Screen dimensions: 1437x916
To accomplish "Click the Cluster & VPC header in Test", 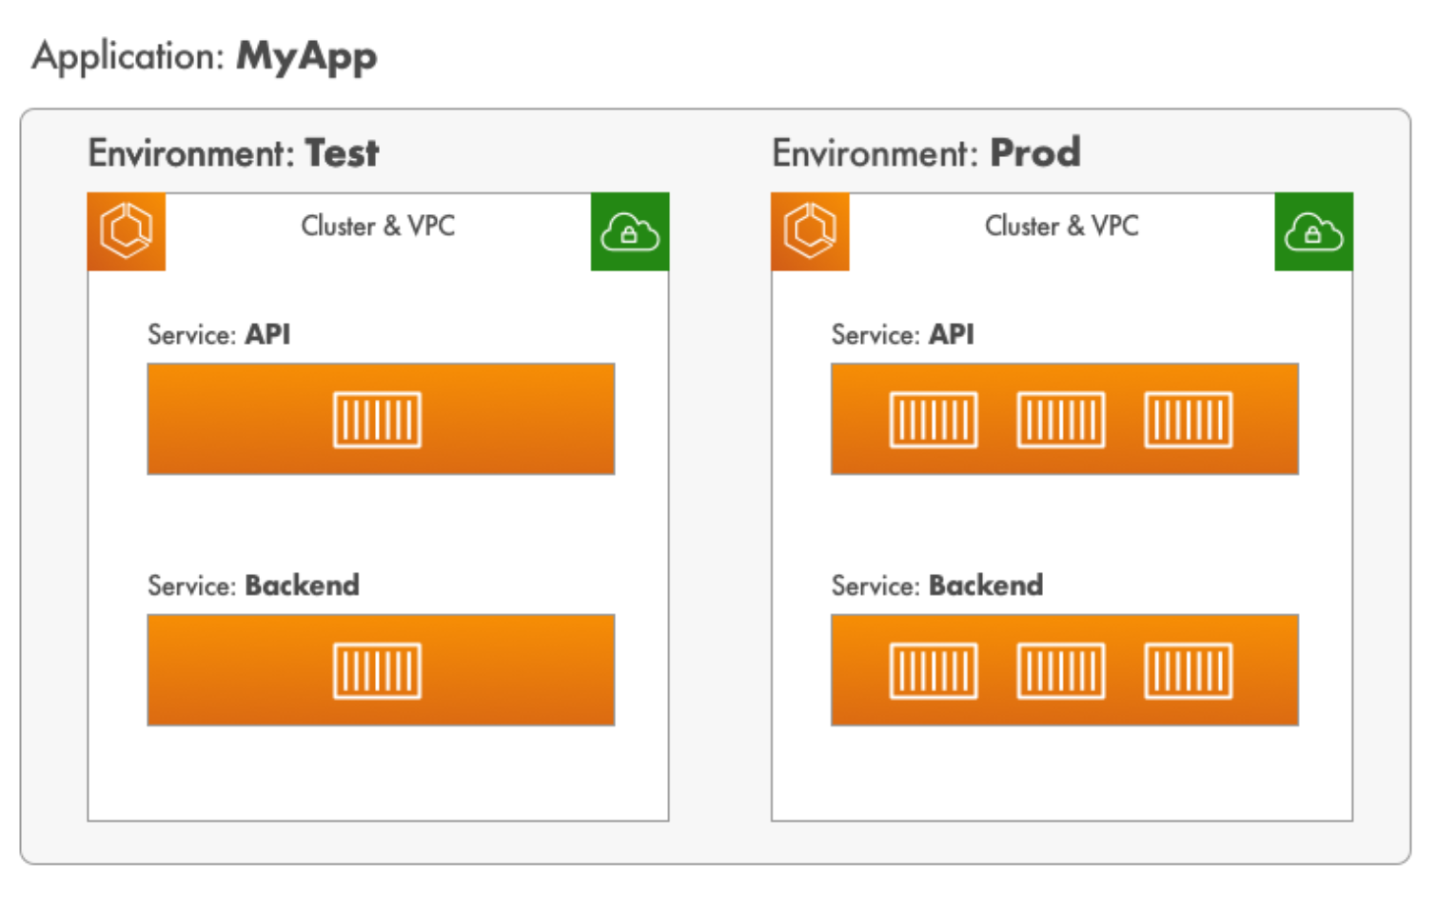I will 378,227.
